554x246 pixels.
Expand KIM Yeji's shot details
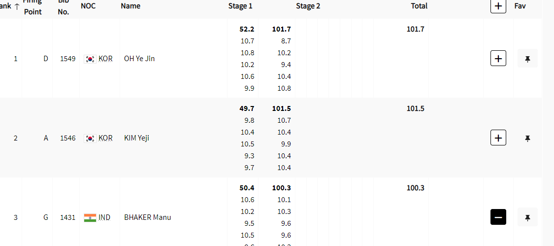coord(498,138)
